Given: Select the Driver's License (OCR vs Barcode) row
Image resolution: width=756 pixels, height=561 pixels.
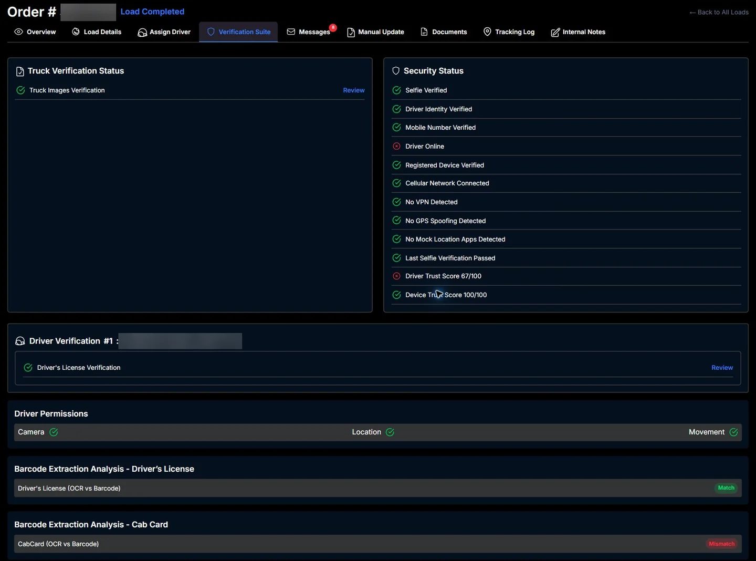Looking at the screenshot, I should (x=378, y=488).
